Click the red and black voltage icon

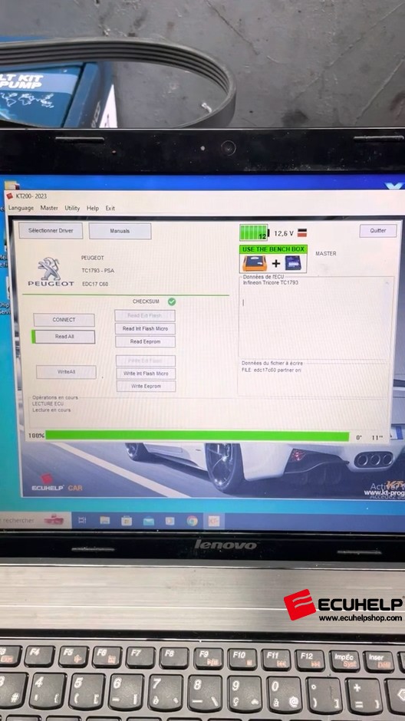[302, 233]
